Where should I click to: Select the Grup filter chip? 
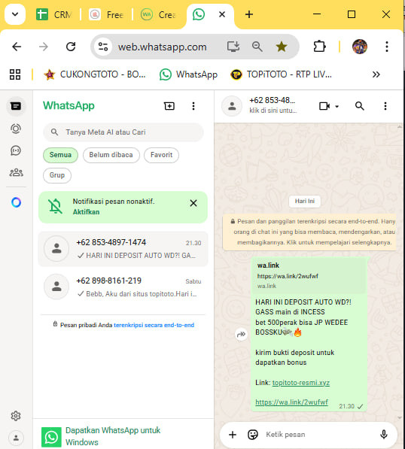click(57, 175)
